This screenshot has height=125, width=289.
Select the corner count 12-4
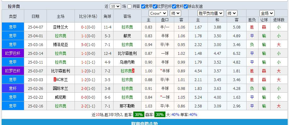[108, 53]
